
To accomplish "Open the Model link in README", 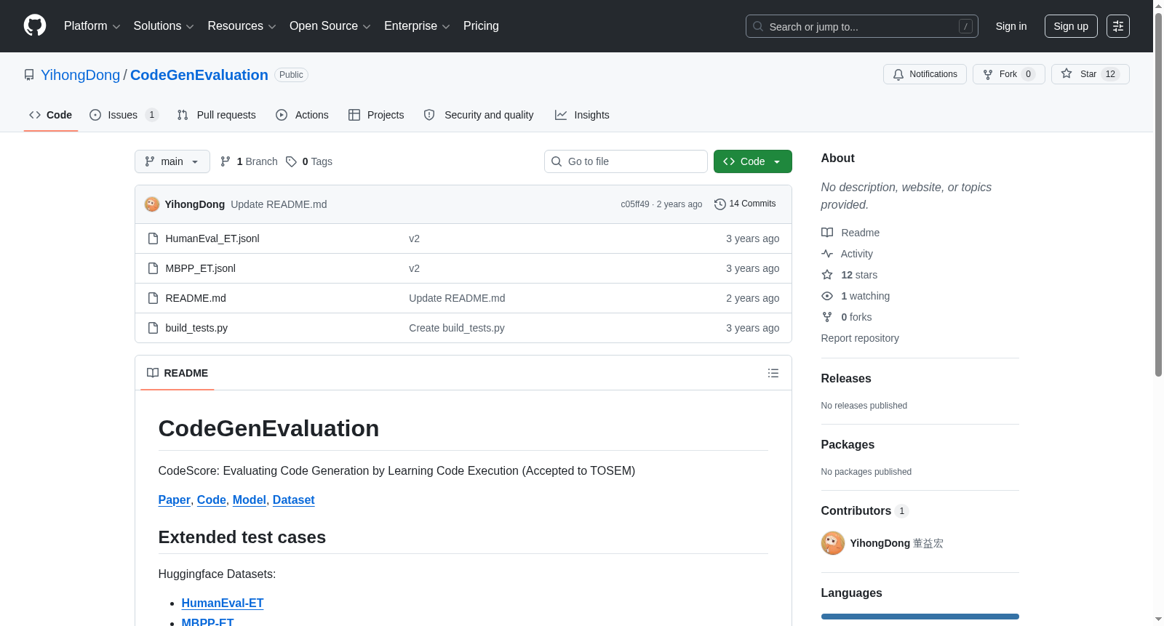I will pyautogui.click(x=250, y=500).
